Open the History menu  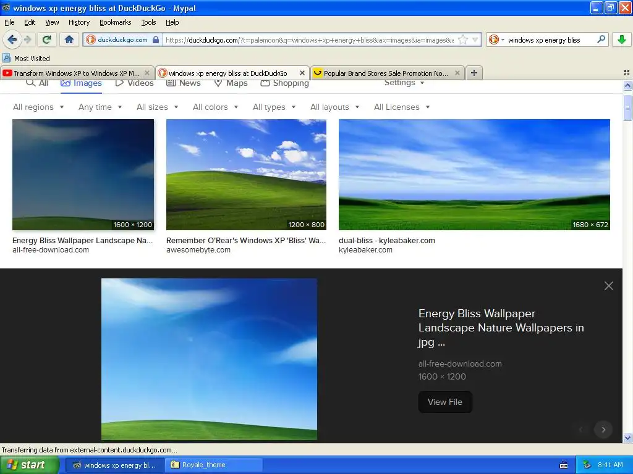[79, 22]
